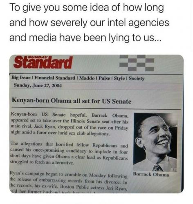
Task: Go to the Maddo section
Action: pos(87,78)
